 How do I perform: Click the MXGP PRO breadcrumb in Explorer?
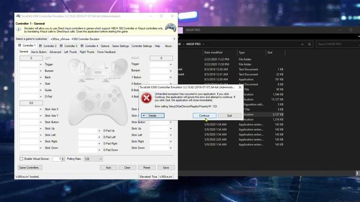click(x=193, y=44)
